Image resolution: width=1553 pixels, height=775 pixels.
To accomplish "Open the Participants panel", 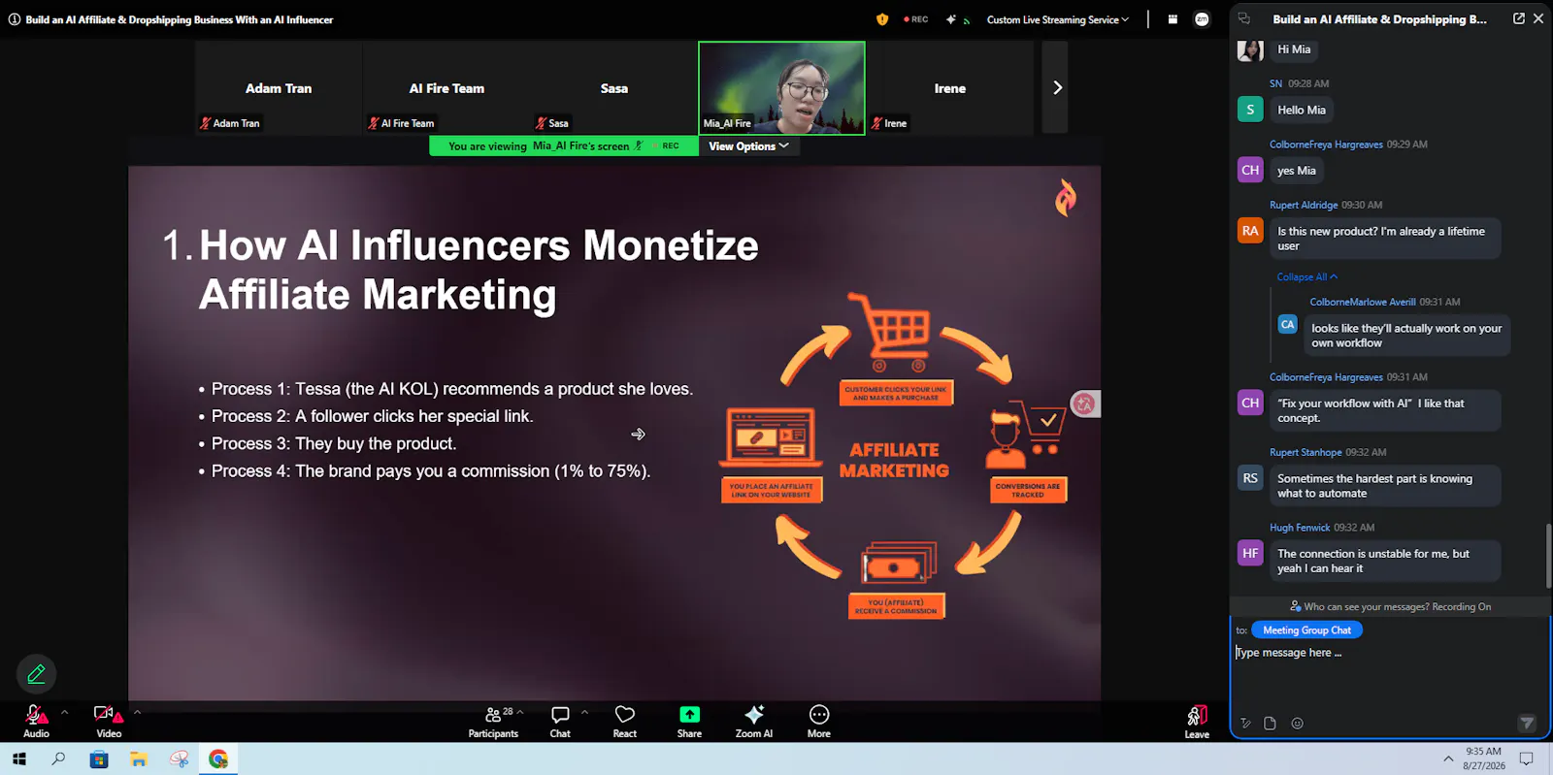I will pos(493,721).
